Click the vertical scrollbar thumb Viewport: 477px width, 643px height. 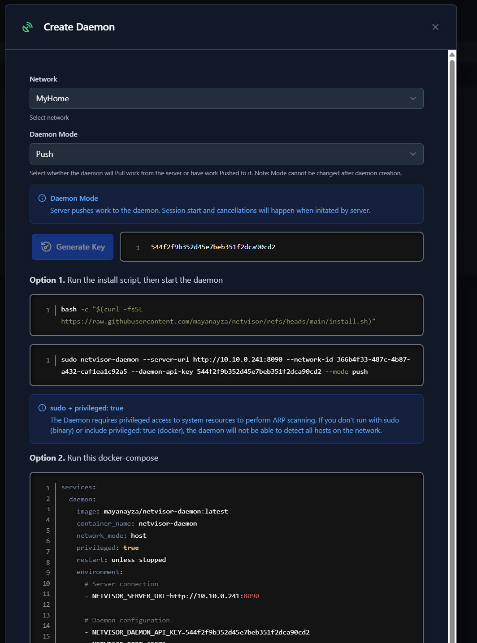[x=452, y=314]
